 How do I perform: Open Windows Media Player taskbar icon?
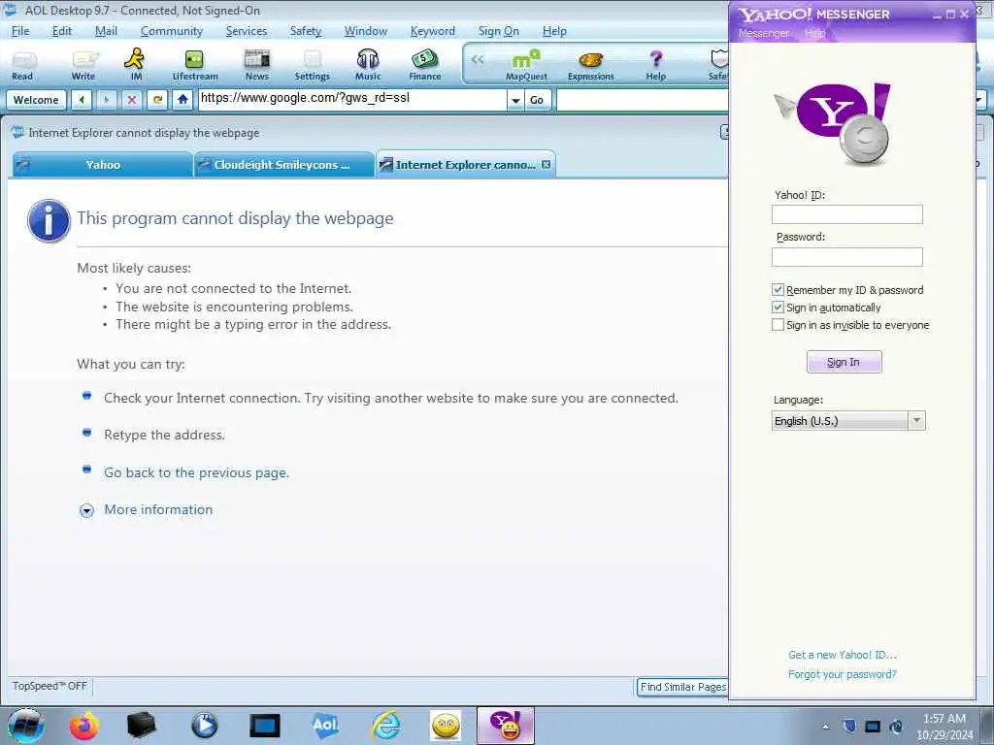click(x=204, y=726)
